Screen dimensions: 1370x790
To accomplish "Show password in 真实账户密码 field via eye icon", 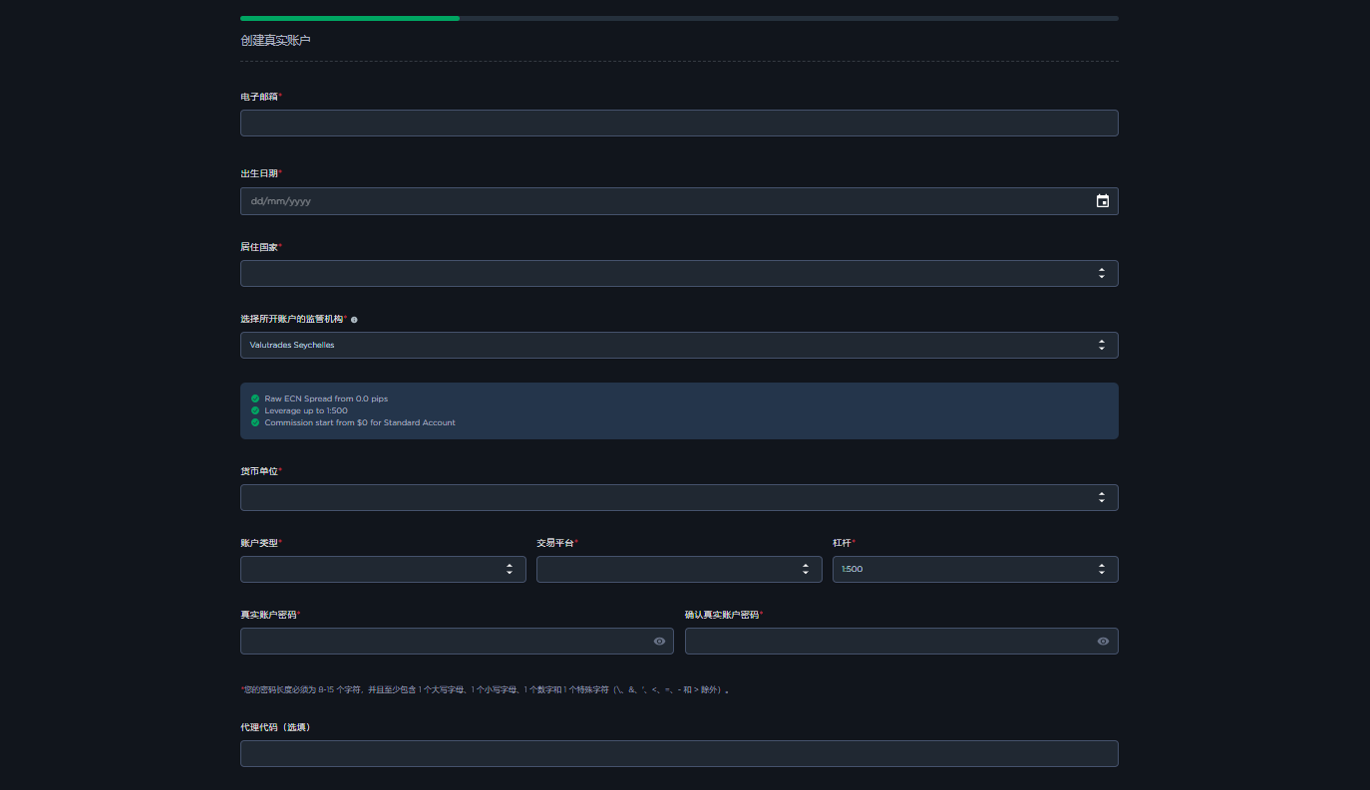I will pos(659,642).
